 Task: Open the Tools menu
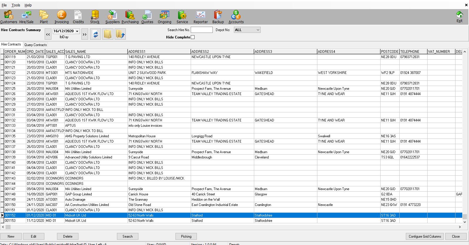click(16, 5)
